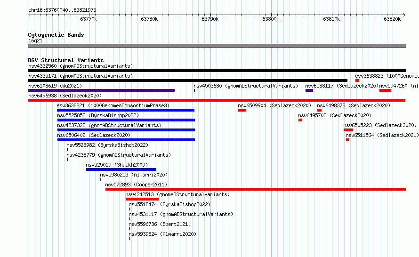Viewport: 419px width, 257px height.
Task: Click nsv5525853 (ByrskaBishop2022) label
Action: coord(98,115)
